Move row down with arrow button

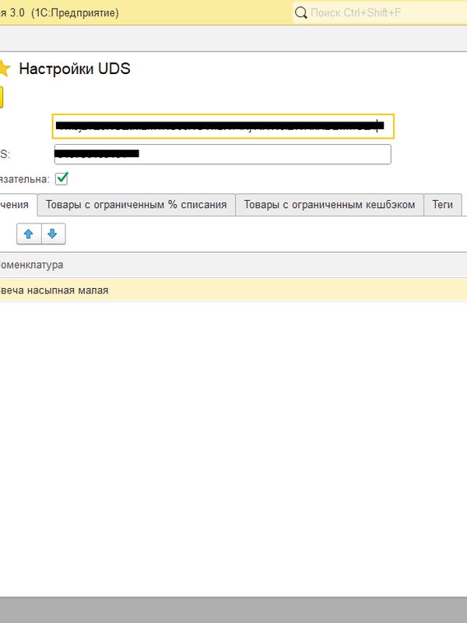point(53,234)
